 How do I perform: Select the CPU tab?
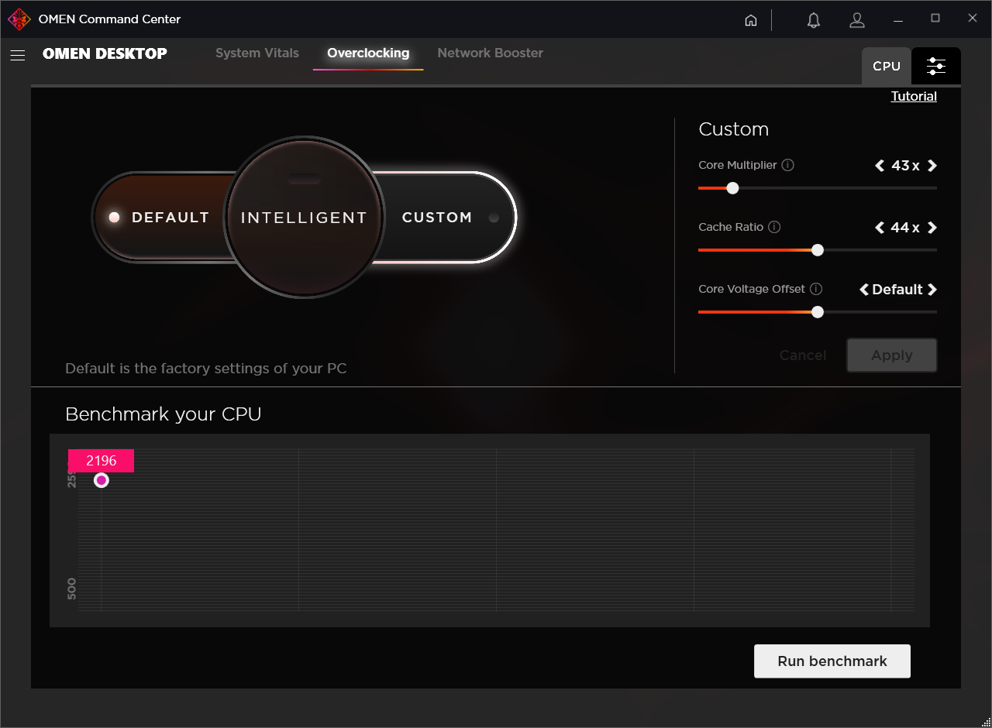point(887,66)
